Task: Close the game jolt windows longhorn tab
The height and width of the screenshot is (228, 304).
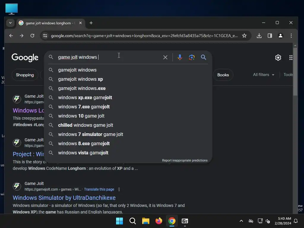Action: coord(80,23)
